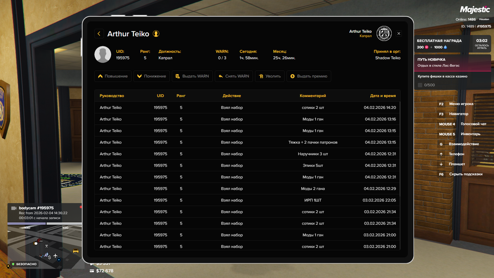This screenshot has width=494, height=278.
Task: Click the coin icon in Выдать премию
Action: pyautogui.click(x=293, y=76)
